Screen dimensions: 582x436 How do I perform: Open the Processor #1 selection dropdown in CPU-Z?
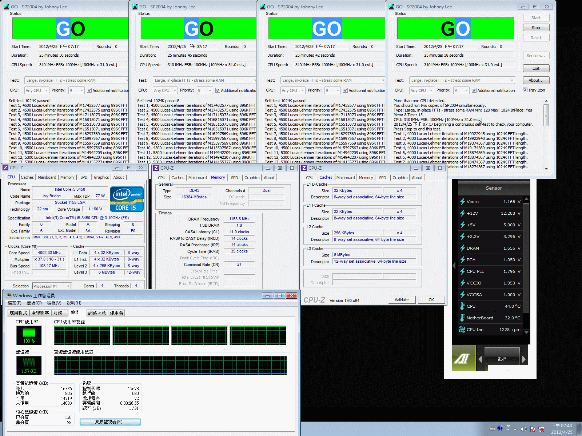click(51, 286)
